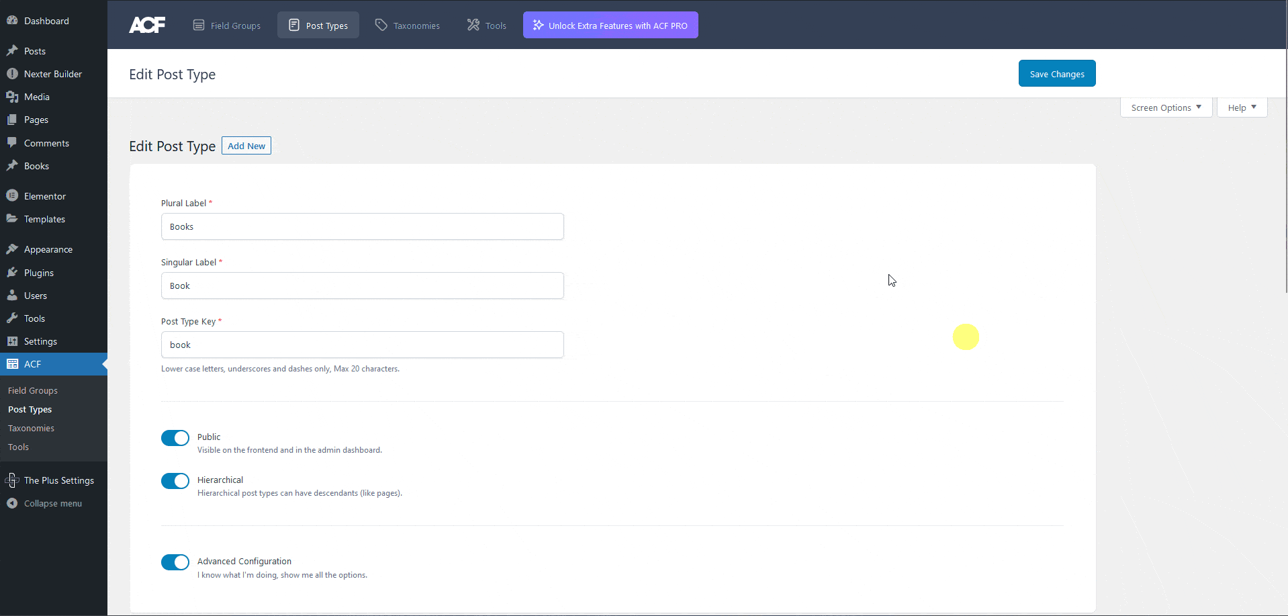Expand the Screen Options dropdown
Screen dimensions: 1288x616
[1165, 107]
